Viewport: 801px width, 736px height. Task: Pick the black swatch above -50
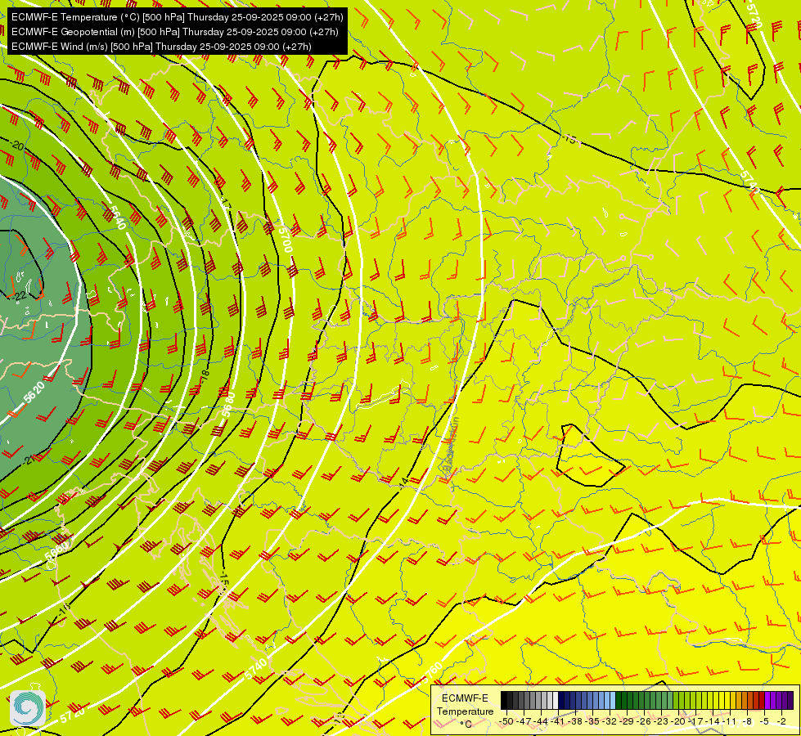tap(504, 700)
